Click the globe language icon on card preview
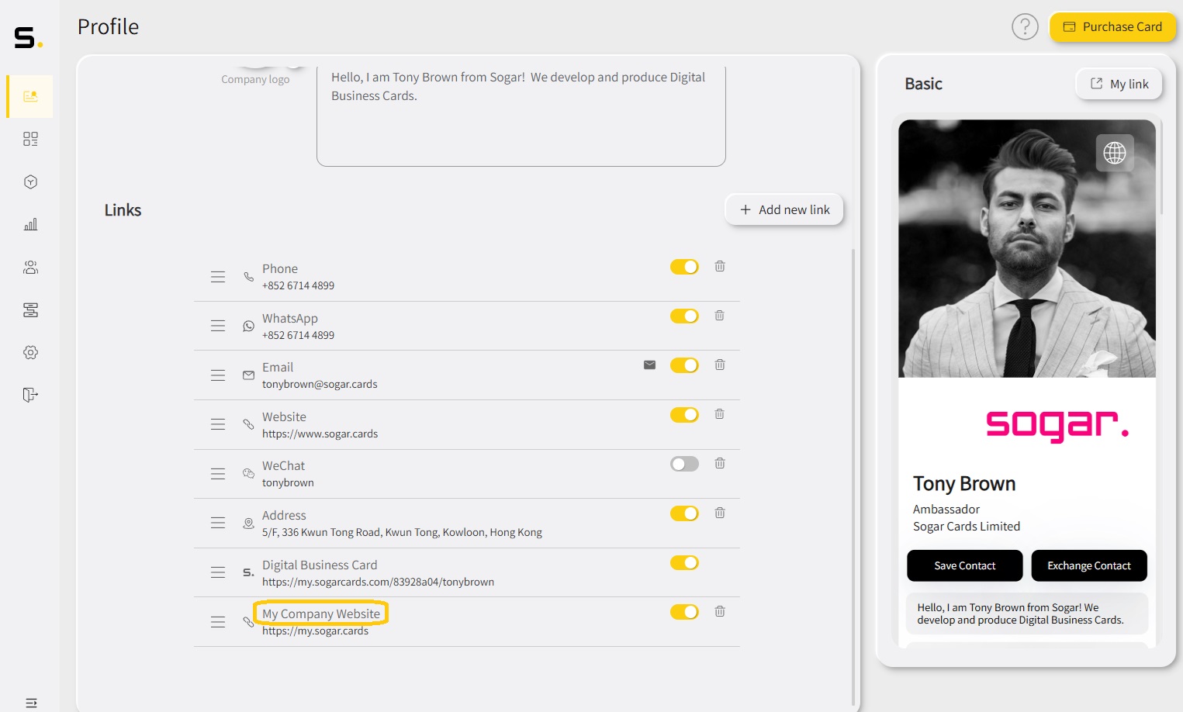This screenshot has width=1183, height=712. point(1115,153)
